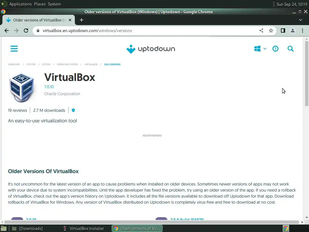Click the VirtualBox title heading

pyautogui.click(x=70, y=77)
